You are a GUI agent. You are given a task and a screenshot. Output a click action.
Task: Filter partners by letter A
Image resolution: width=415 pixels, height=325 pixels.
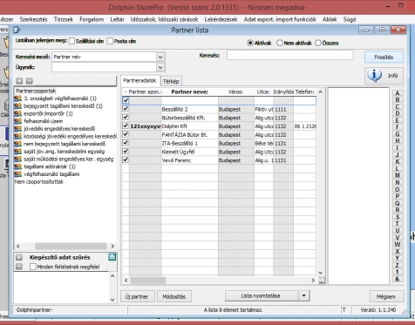(398, 93)
